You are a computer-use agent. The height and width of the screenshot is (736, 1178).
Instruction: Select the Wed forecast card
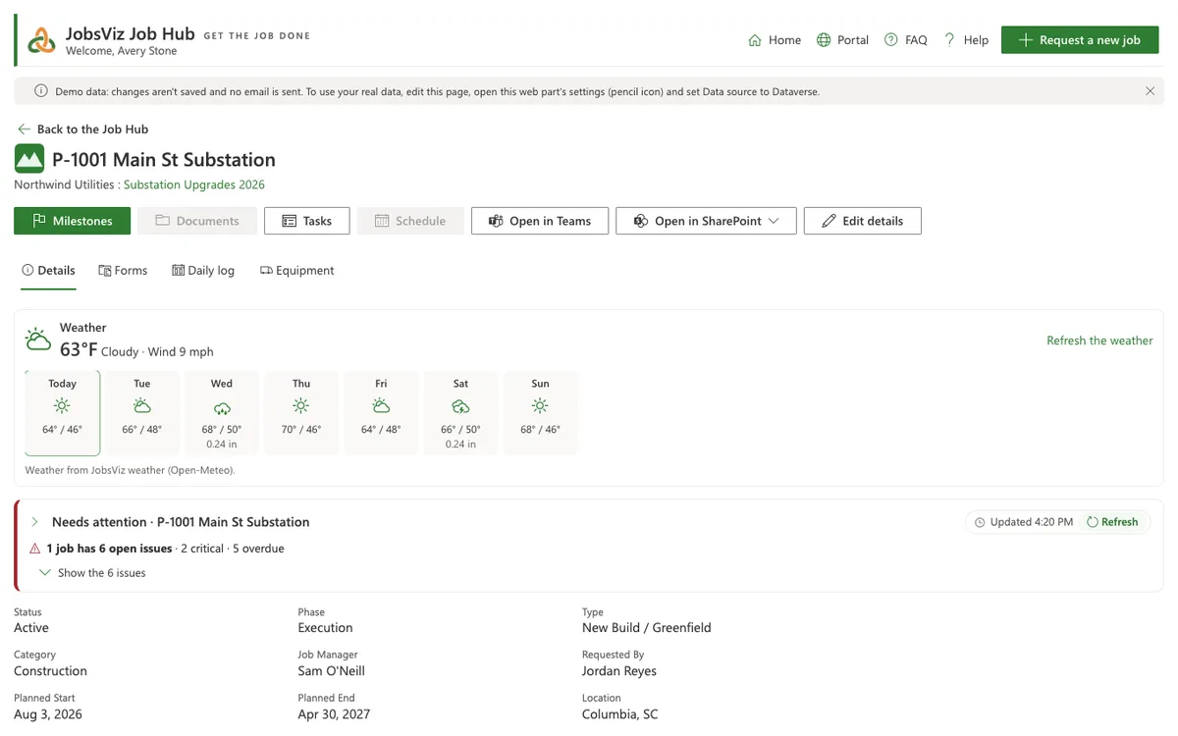tap(222, 413)
